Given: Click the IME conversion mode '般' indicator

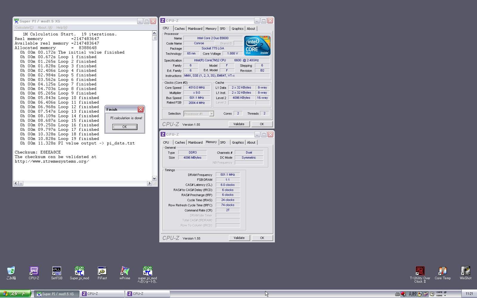Looking at the screenshot, I should pyautogui.click(x=414, y=294).
